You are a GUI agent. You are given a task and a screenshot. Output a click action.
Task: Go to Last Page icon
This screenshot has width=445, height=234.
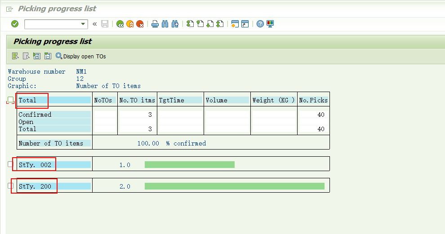tap(220, 24)
